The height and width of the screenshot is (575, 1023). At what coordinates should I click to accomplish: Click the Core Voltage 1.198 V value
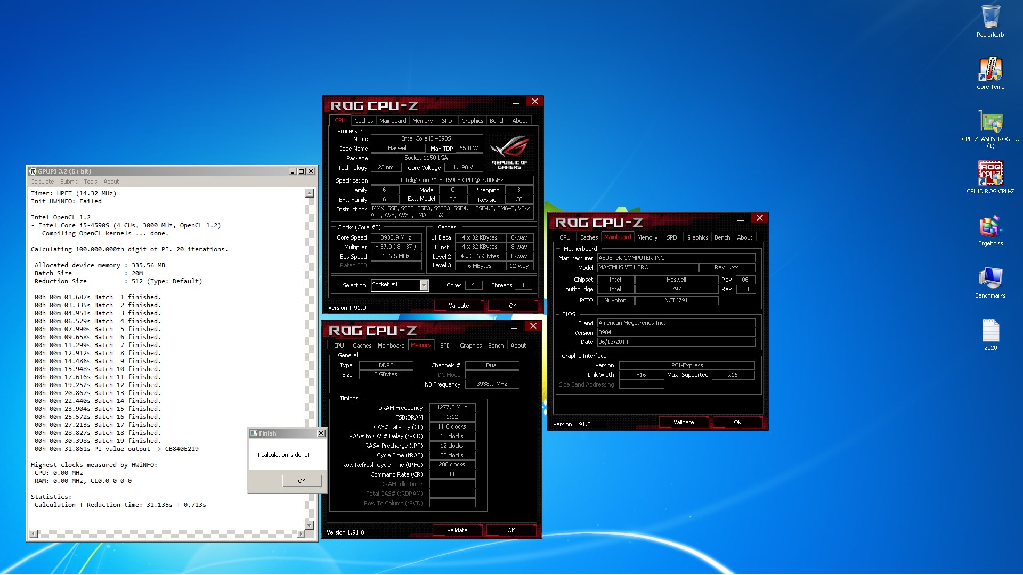(463, 168)
